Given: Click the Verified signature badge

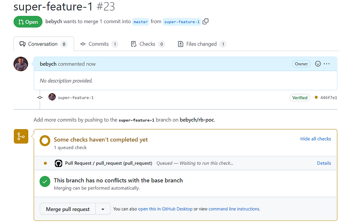Looking at the screenshot, I should tap(300, 98).
